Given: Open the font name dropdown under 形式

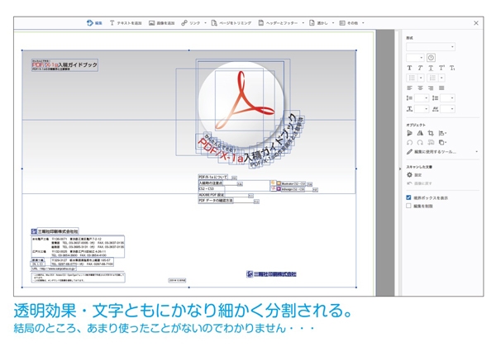Looking at the screenshot, I should pos(431,47).
